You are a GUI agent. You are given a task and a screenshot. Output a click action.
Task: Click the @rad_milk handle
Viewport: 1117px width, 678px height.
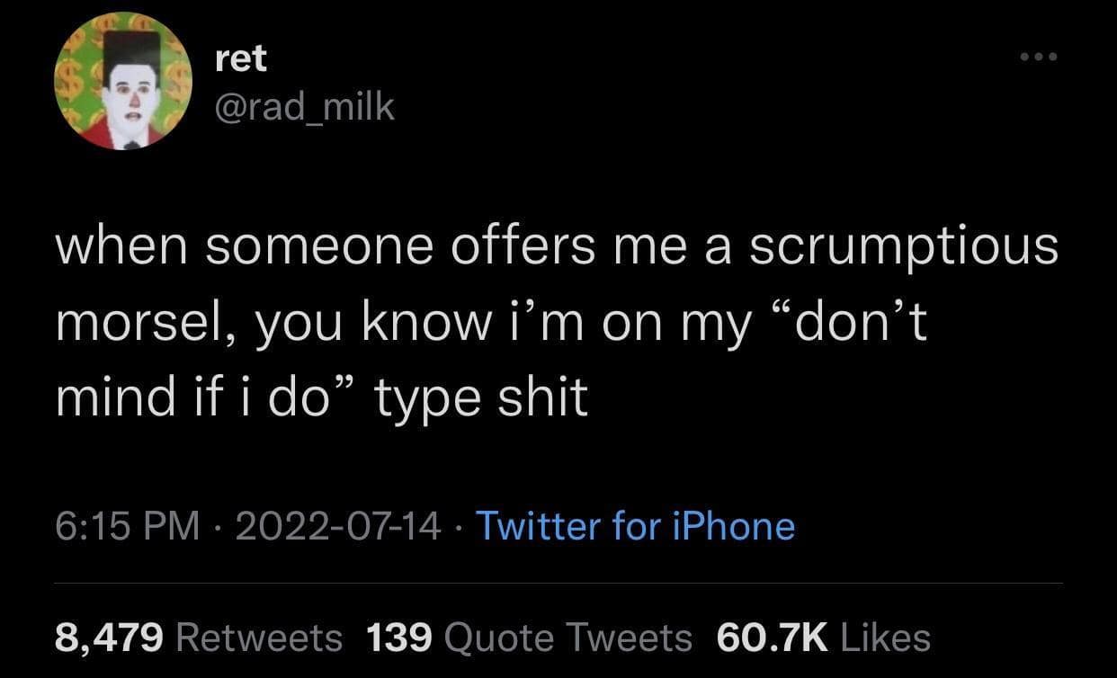[305, 108]
